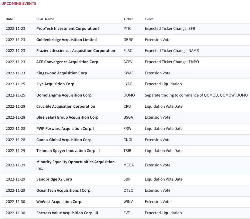Screen dimensions: 250x219
Task: Open Frazier Lifesciences Acquisition Corporation link
Action: (x=76, y=51)
